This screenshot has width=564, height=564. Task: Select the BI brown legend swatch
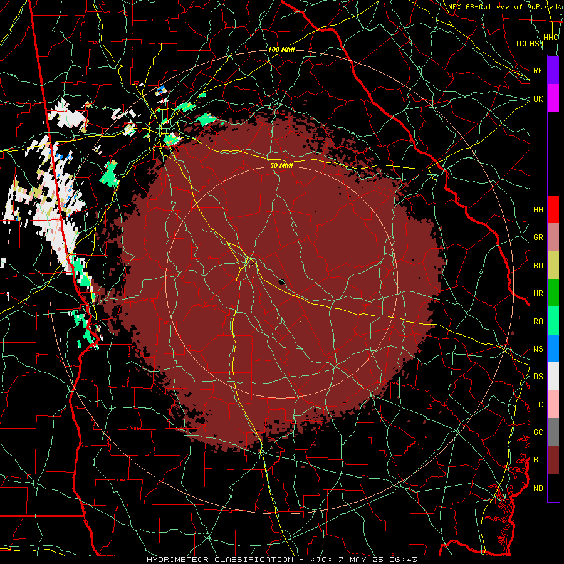[x=553, y=460]
